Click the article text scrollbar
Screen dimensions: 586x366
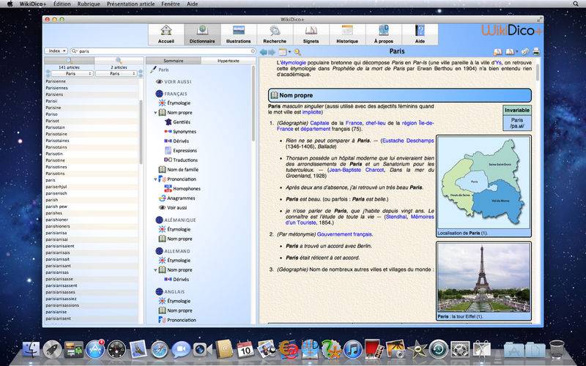(x=538, y=72)
